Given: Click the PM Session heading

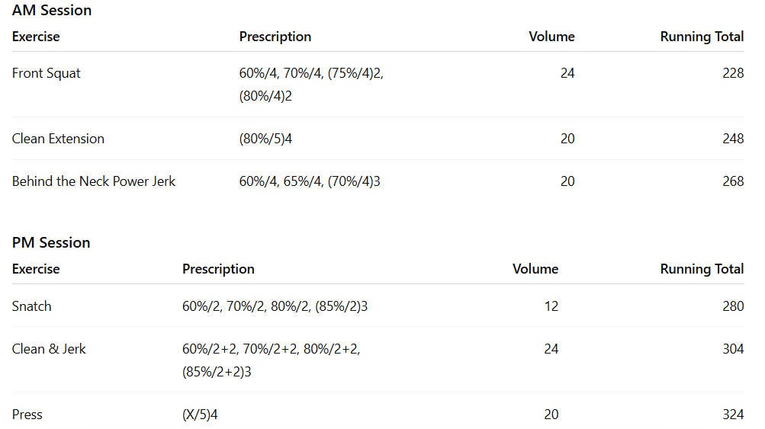Looking at the screenshot, I should coord(51,243).
